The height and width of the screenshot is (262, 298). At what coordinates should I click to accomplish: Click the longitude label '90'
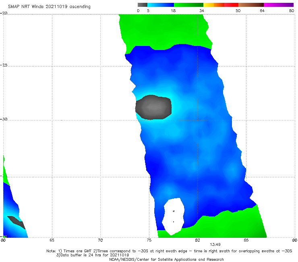tap(295, 240)
